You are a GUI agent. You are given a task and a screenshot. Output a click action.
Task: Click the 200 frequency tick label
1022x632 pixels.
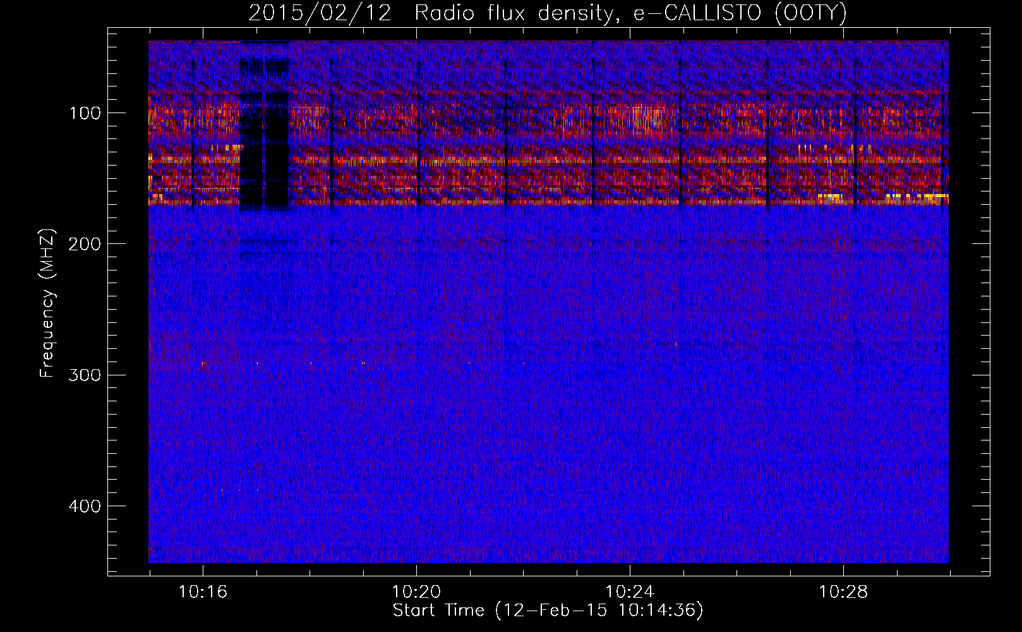coord(85,244)
